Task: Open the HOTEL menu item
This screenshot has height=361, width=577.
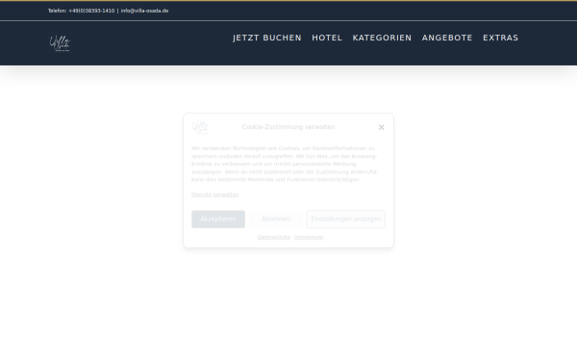Action: 327,38
